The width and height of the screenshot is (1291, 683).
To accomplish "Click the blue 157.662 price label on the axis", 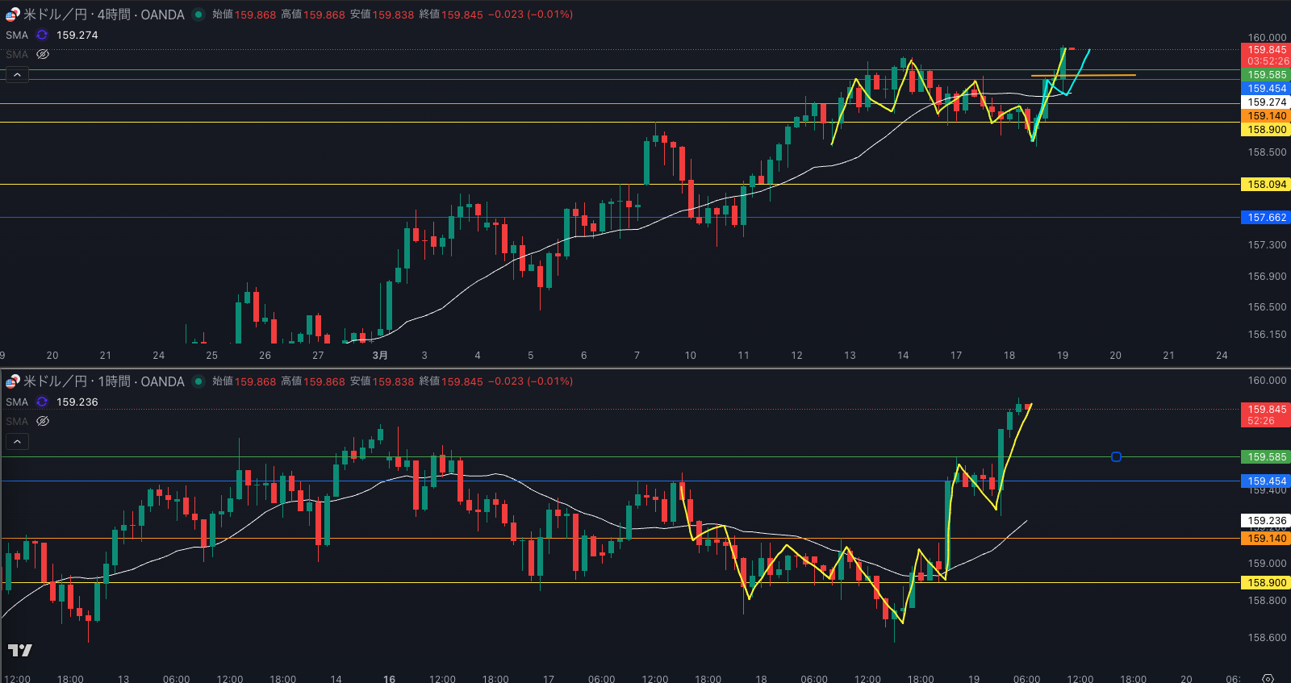I will (x=1266, y=218).
